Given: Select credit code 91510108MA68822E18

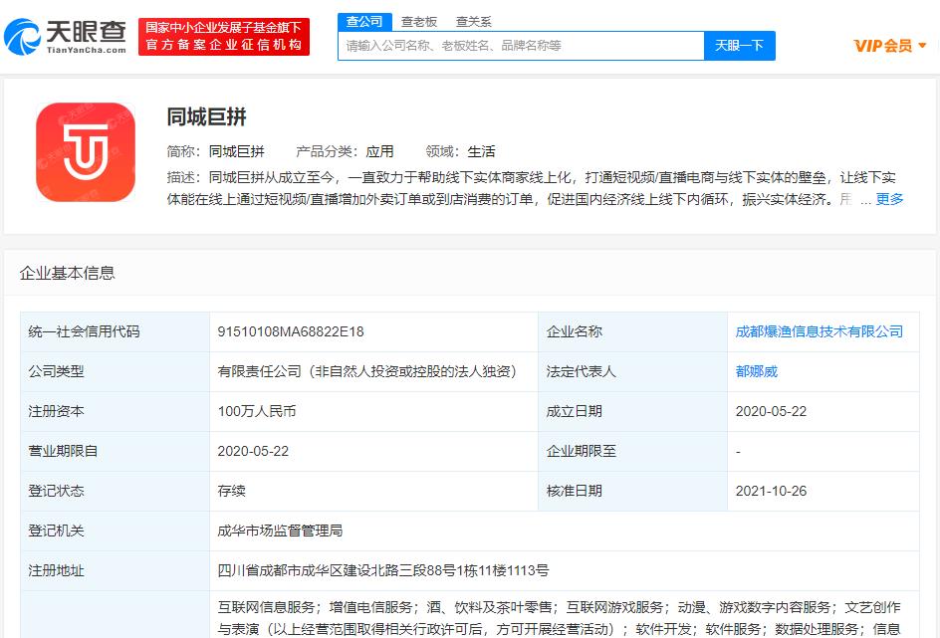Looking at the screenshot, I should pos(291,331).
